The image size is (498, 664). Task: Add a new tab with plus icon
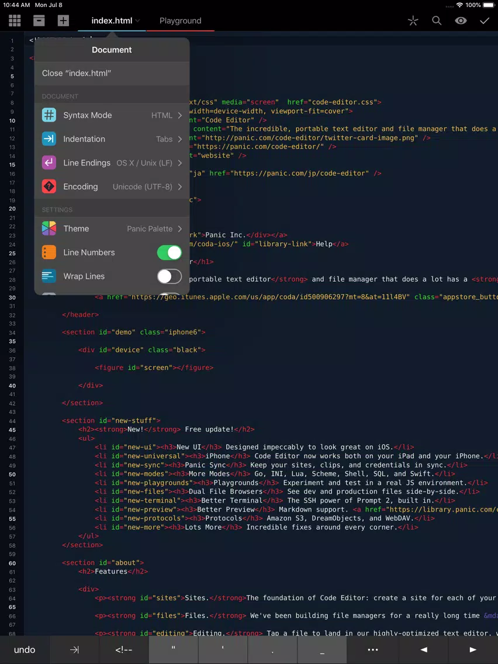click(x=63, y=20)
